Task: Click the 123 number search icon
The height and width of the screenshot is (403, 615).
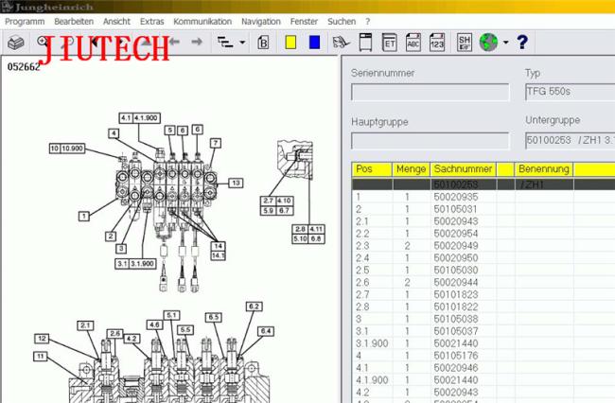Action: [x=437, y=43]
